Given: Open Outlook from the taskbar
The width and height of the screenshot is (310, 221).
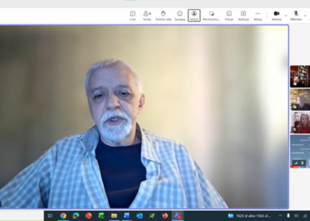Looking at the screenshot, I should [139, 216].
